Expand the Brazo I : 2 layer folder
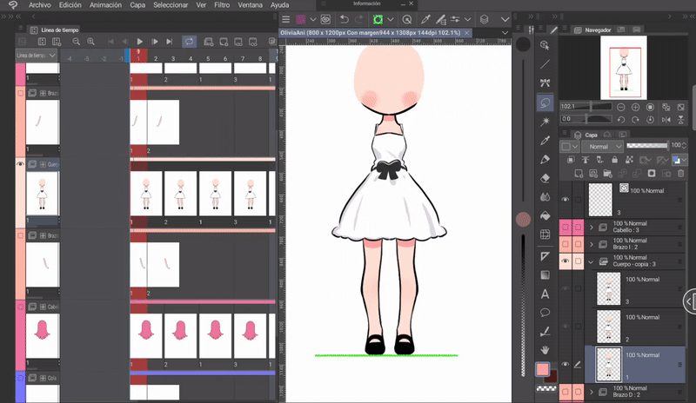 pos(592,242)
